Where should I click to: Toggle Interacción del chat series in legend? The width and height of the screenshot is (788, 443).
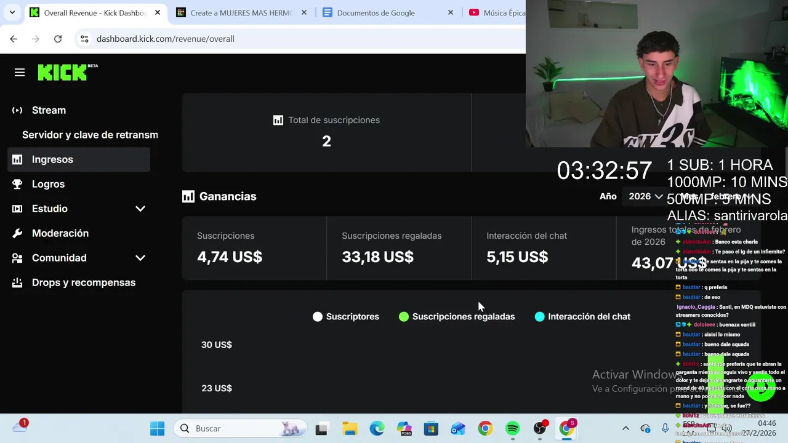pos(582,317)
